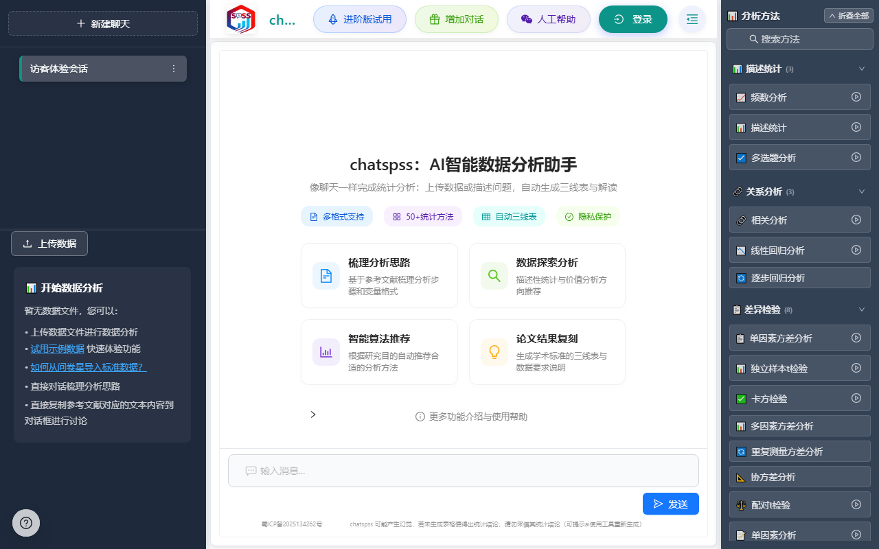Click the 搜索方法 search box
The image size is (879, 549).
tap(800, 39)
